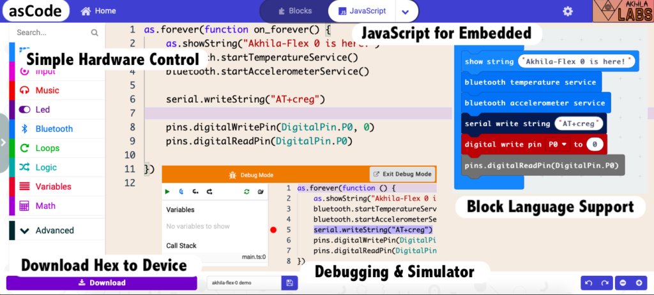This screenshot has width=654, height=295.
Task: Click editor line 4 startAccelerometerService code
Action: [268, 71]
